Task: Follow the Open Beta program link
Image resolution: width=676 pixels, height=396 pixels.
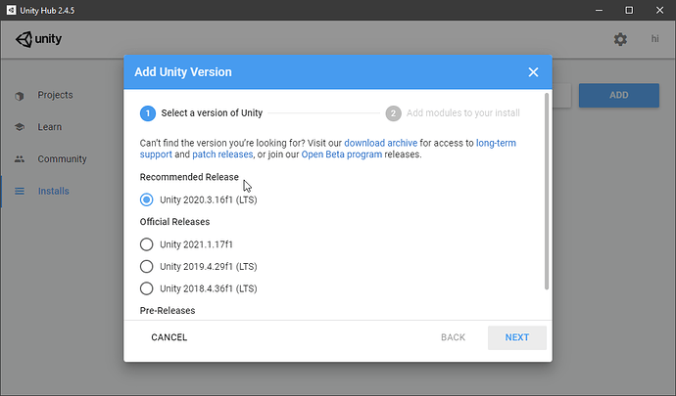Action: coord(341,154)
